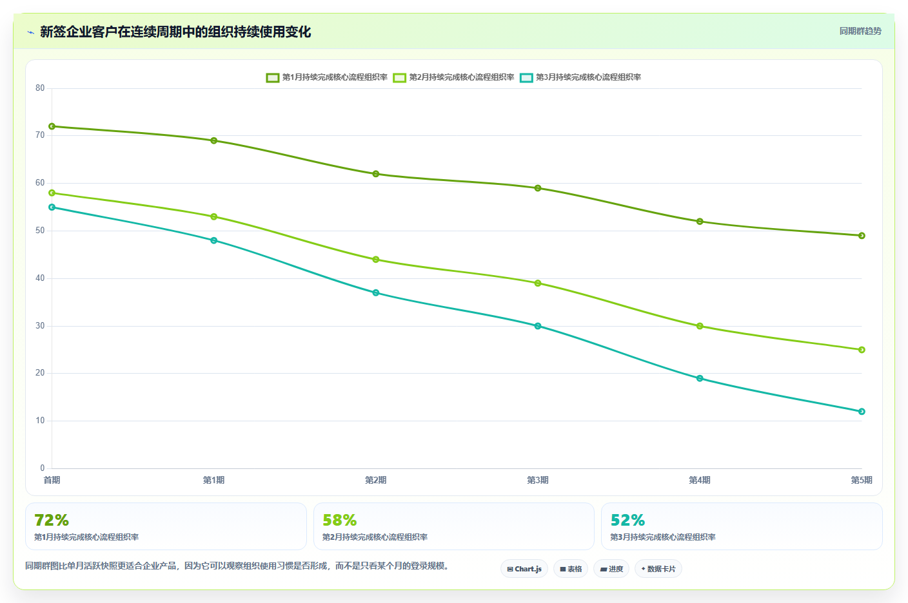Click the dark green data point at 第5期 (49)
This screenshot has width=908, height=603.
(862, 236)
